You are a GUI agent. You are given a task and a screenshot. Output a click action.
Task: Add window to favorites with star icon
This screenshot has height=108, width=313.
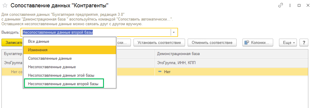(5, 6)
